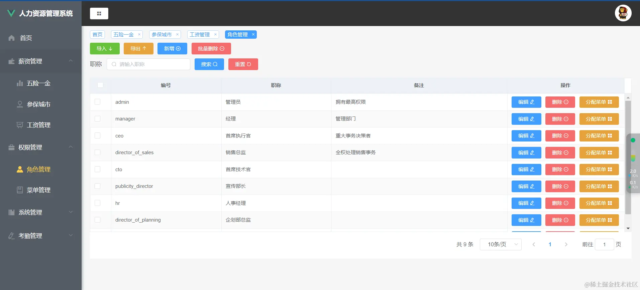Open the 10条/页 page size dropdown

coord(501,244)
